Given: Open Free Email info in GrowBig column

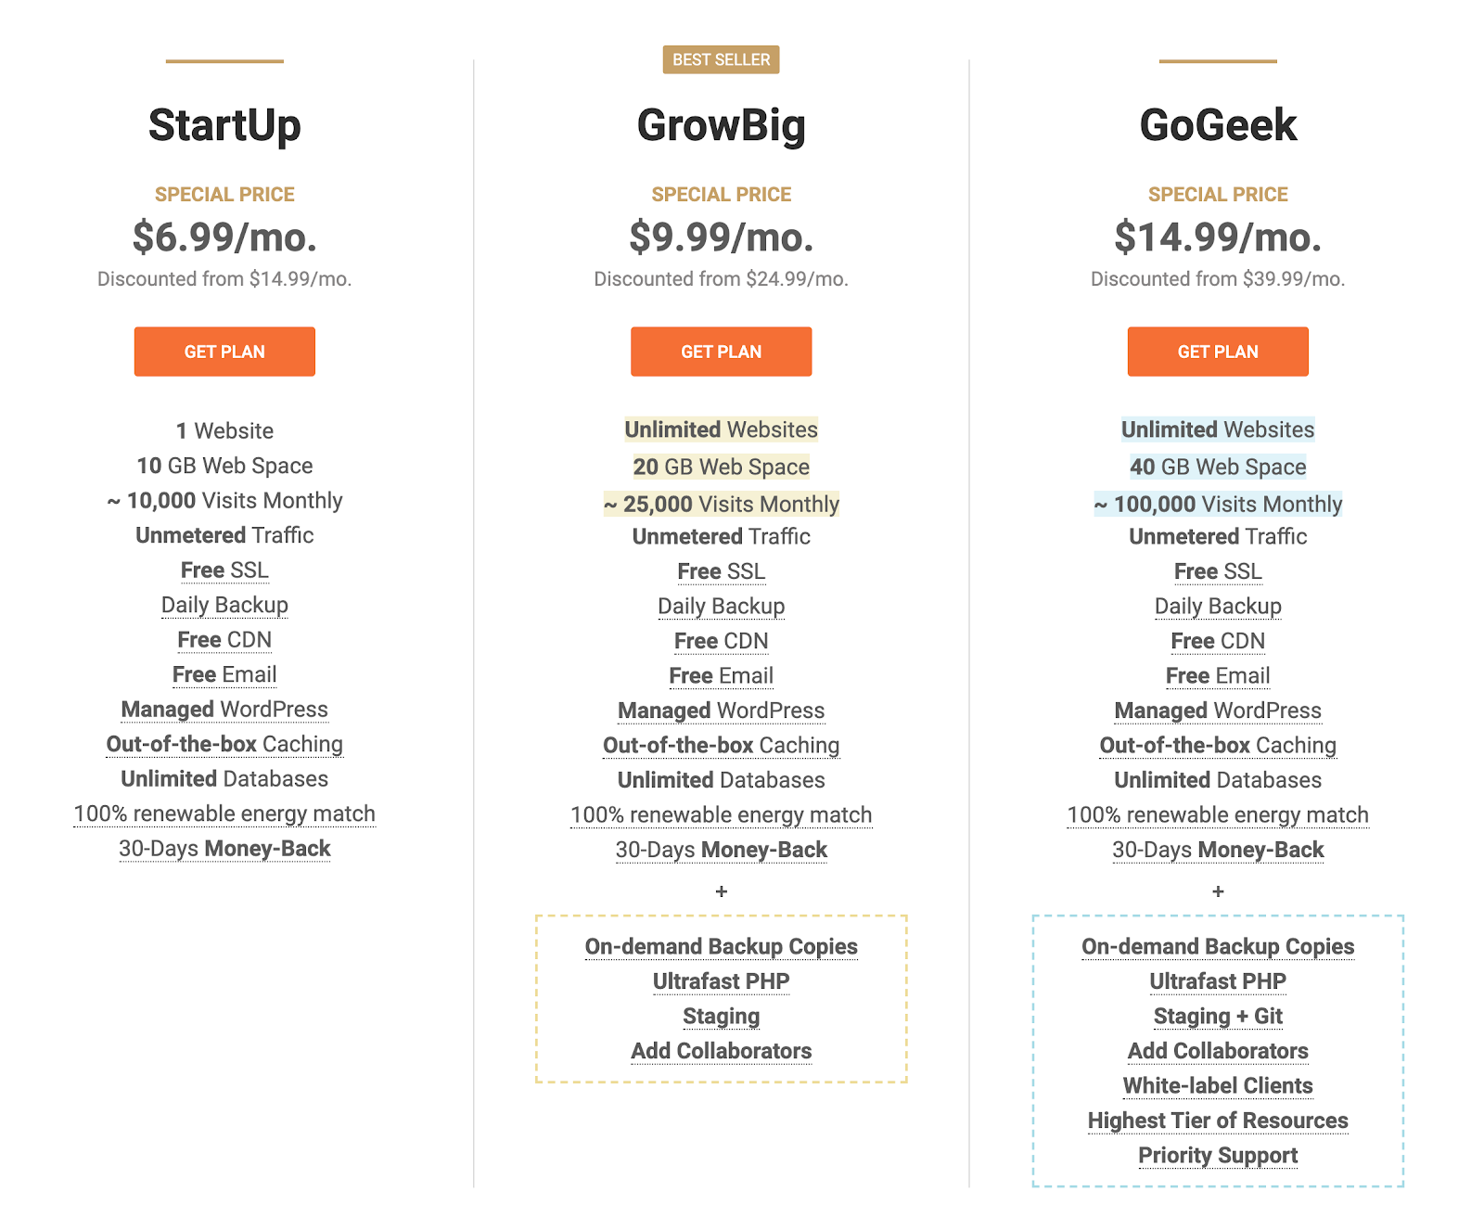Looking at the screenshot, I should click(x=721, y=676).
